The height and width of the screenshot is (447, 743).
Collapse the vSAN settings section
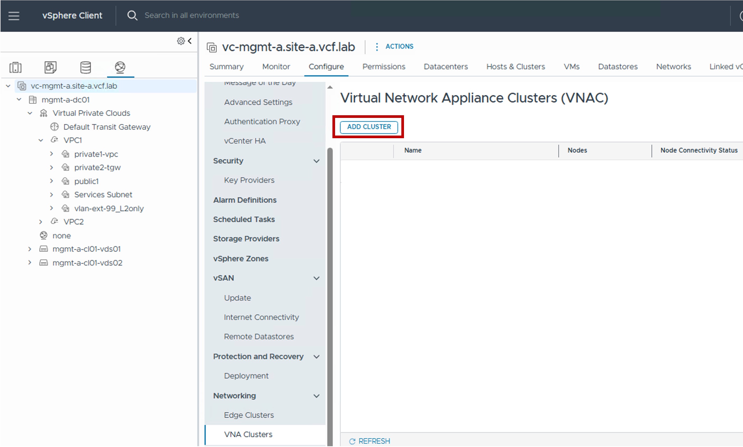(316, 278)
